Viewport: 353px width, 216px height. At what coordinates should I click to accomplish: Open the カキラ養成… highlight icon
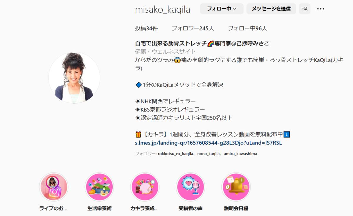click(145, 187)
